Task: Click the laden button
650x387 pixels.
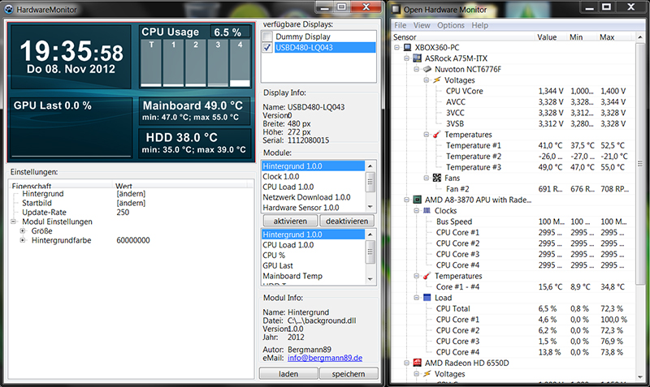Action: (288, 374)
